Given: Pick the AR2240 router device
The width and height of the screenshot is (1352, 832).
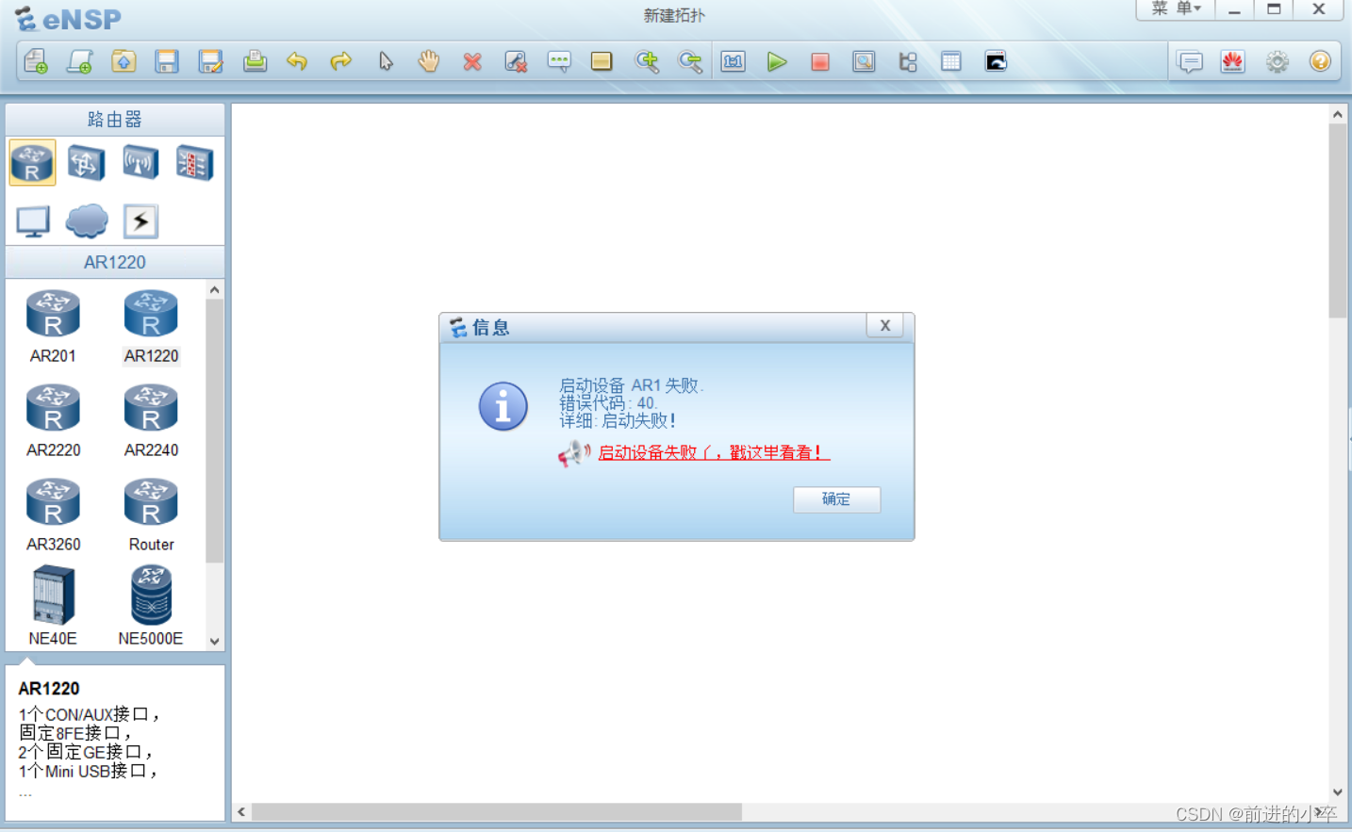Looking at the screenshot, I should tap(151, 420).
